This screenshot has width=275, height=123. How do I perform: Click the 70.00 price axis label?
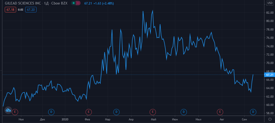[270, 63]
